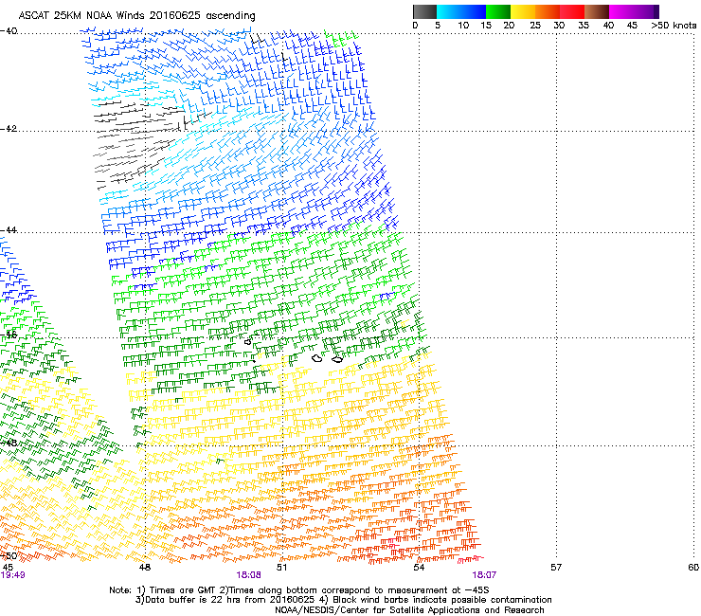701x616 pixels.
Task: Click the red 30-35 knots color bar segment
Action: pyautogui.click(x=572, y=11)
